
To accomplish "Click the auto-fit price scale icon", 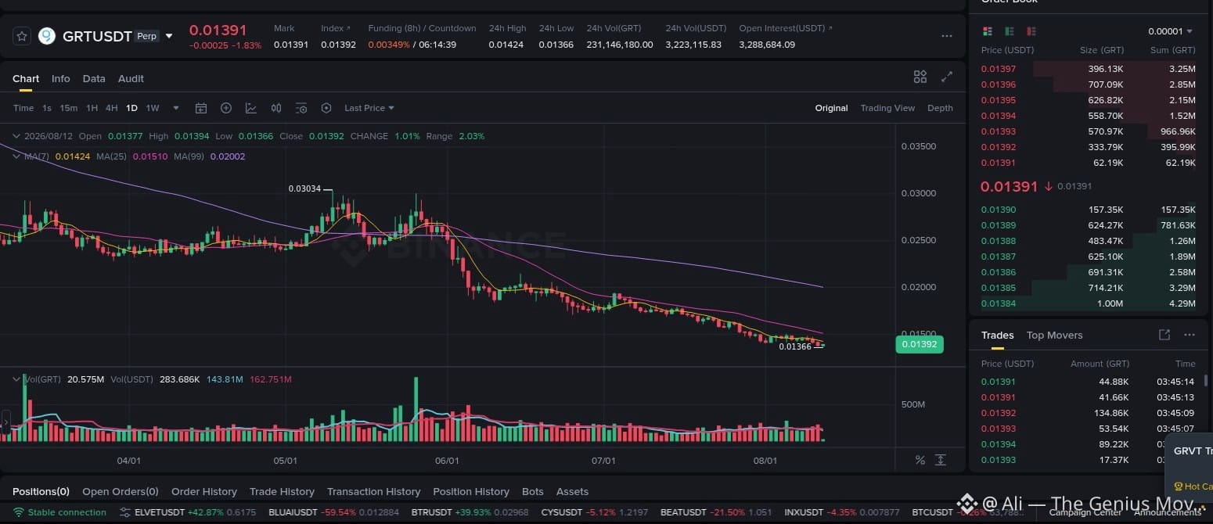I will 940,460.
